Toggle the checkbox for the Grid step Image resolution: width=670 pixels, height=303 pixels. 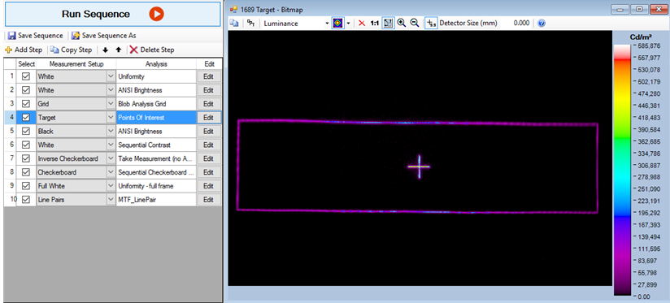click(26, 104)
